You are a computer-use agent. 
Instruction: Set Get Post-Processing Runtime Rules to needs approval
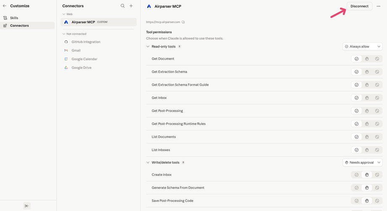pos(367,124)
